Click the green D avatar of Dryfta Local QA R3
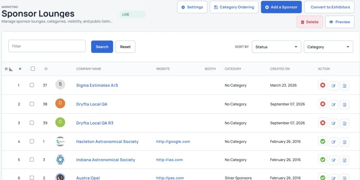The height and width of the screenshot is (180, 360). coord(60,122)
